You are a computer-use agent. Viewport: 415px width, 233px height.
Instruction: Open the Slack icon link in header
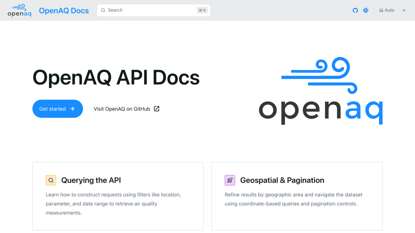(366, 10)
